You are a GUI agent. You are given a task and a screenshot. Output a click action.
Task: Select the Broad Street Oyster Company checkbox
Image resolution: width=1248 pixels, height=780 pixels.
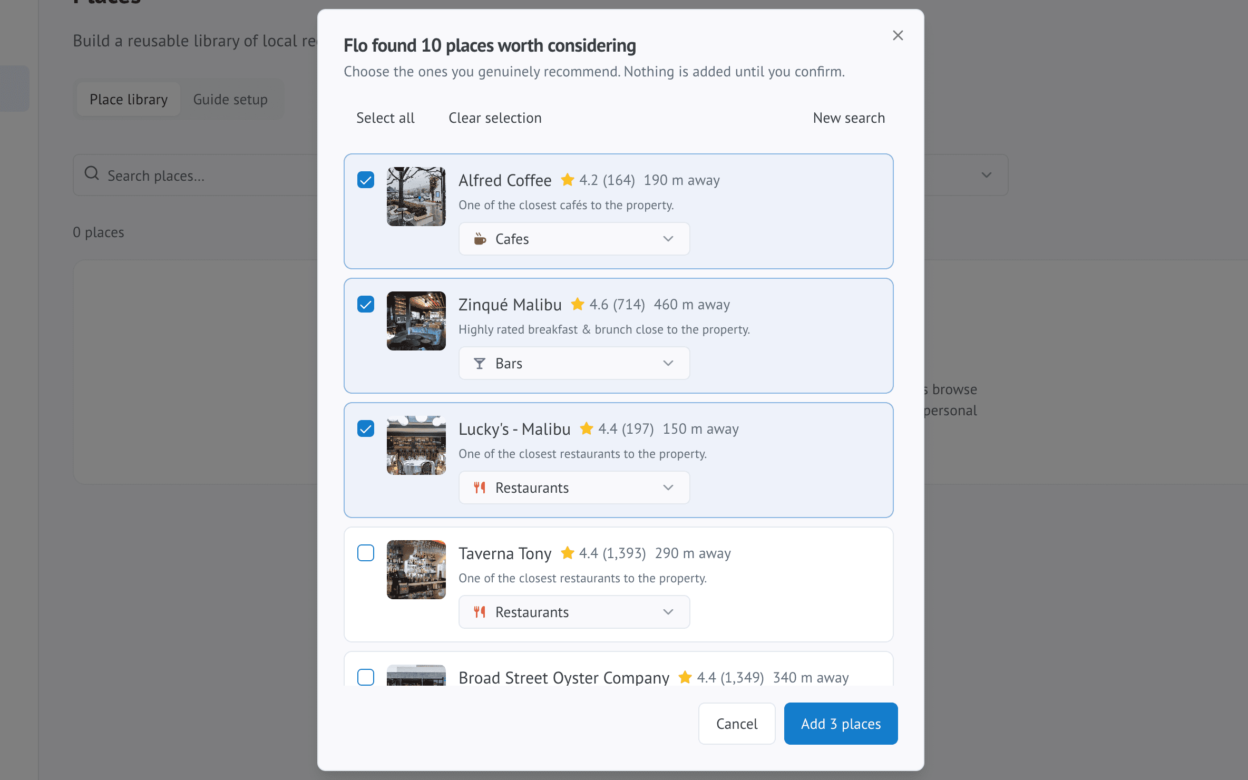click(366, 677)
